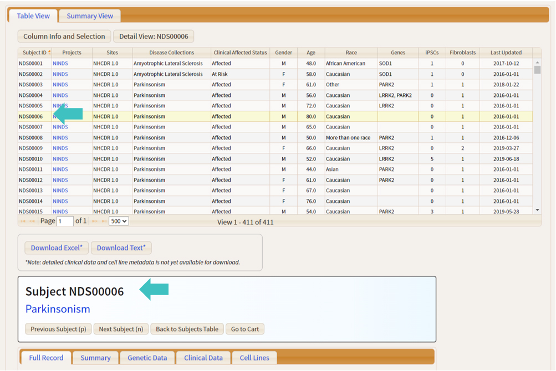Click Back to Subjects Table button
556x371 pixels.
tap(187, 329)
